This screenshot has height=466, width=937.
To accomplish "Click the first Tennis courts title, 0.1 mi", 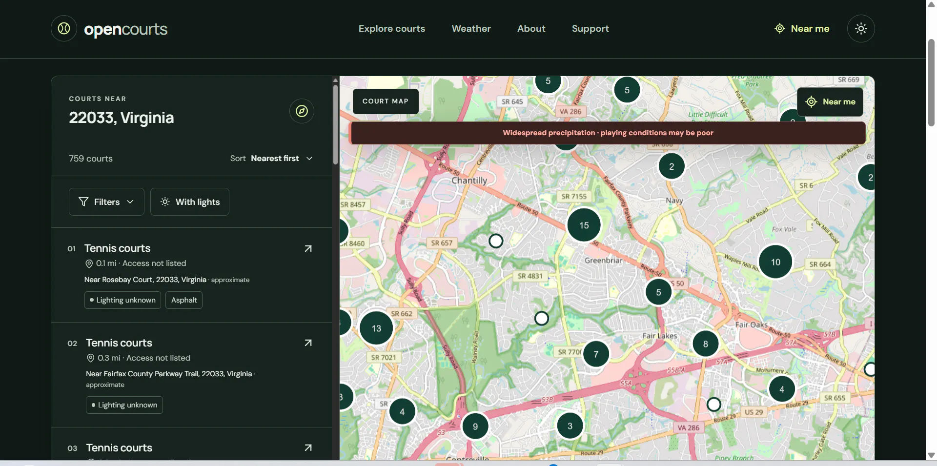I will pos(118,248).
